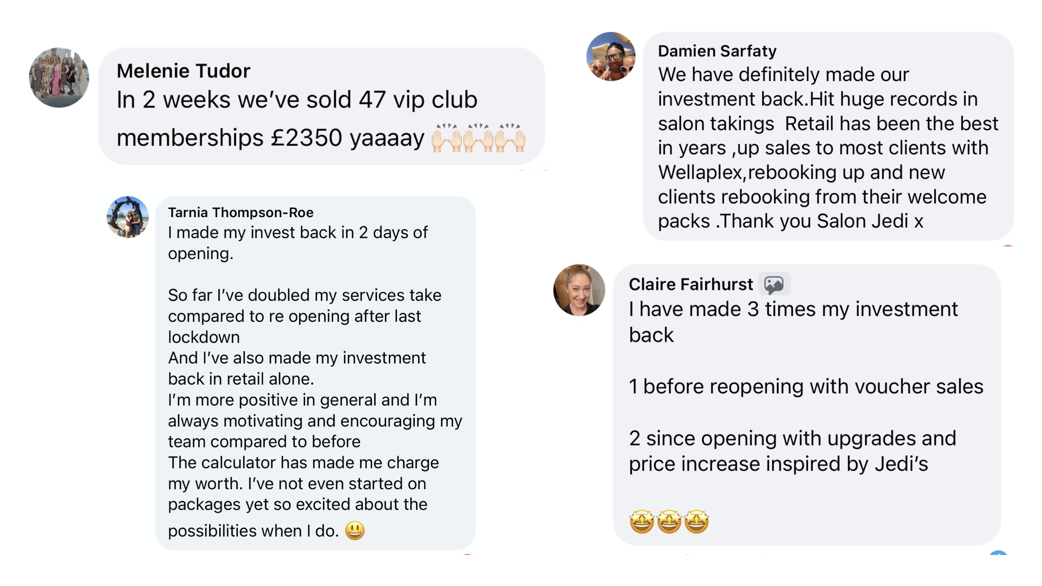
Task: Click the Damien Sarfaty name link
Action: click(717, 51)
